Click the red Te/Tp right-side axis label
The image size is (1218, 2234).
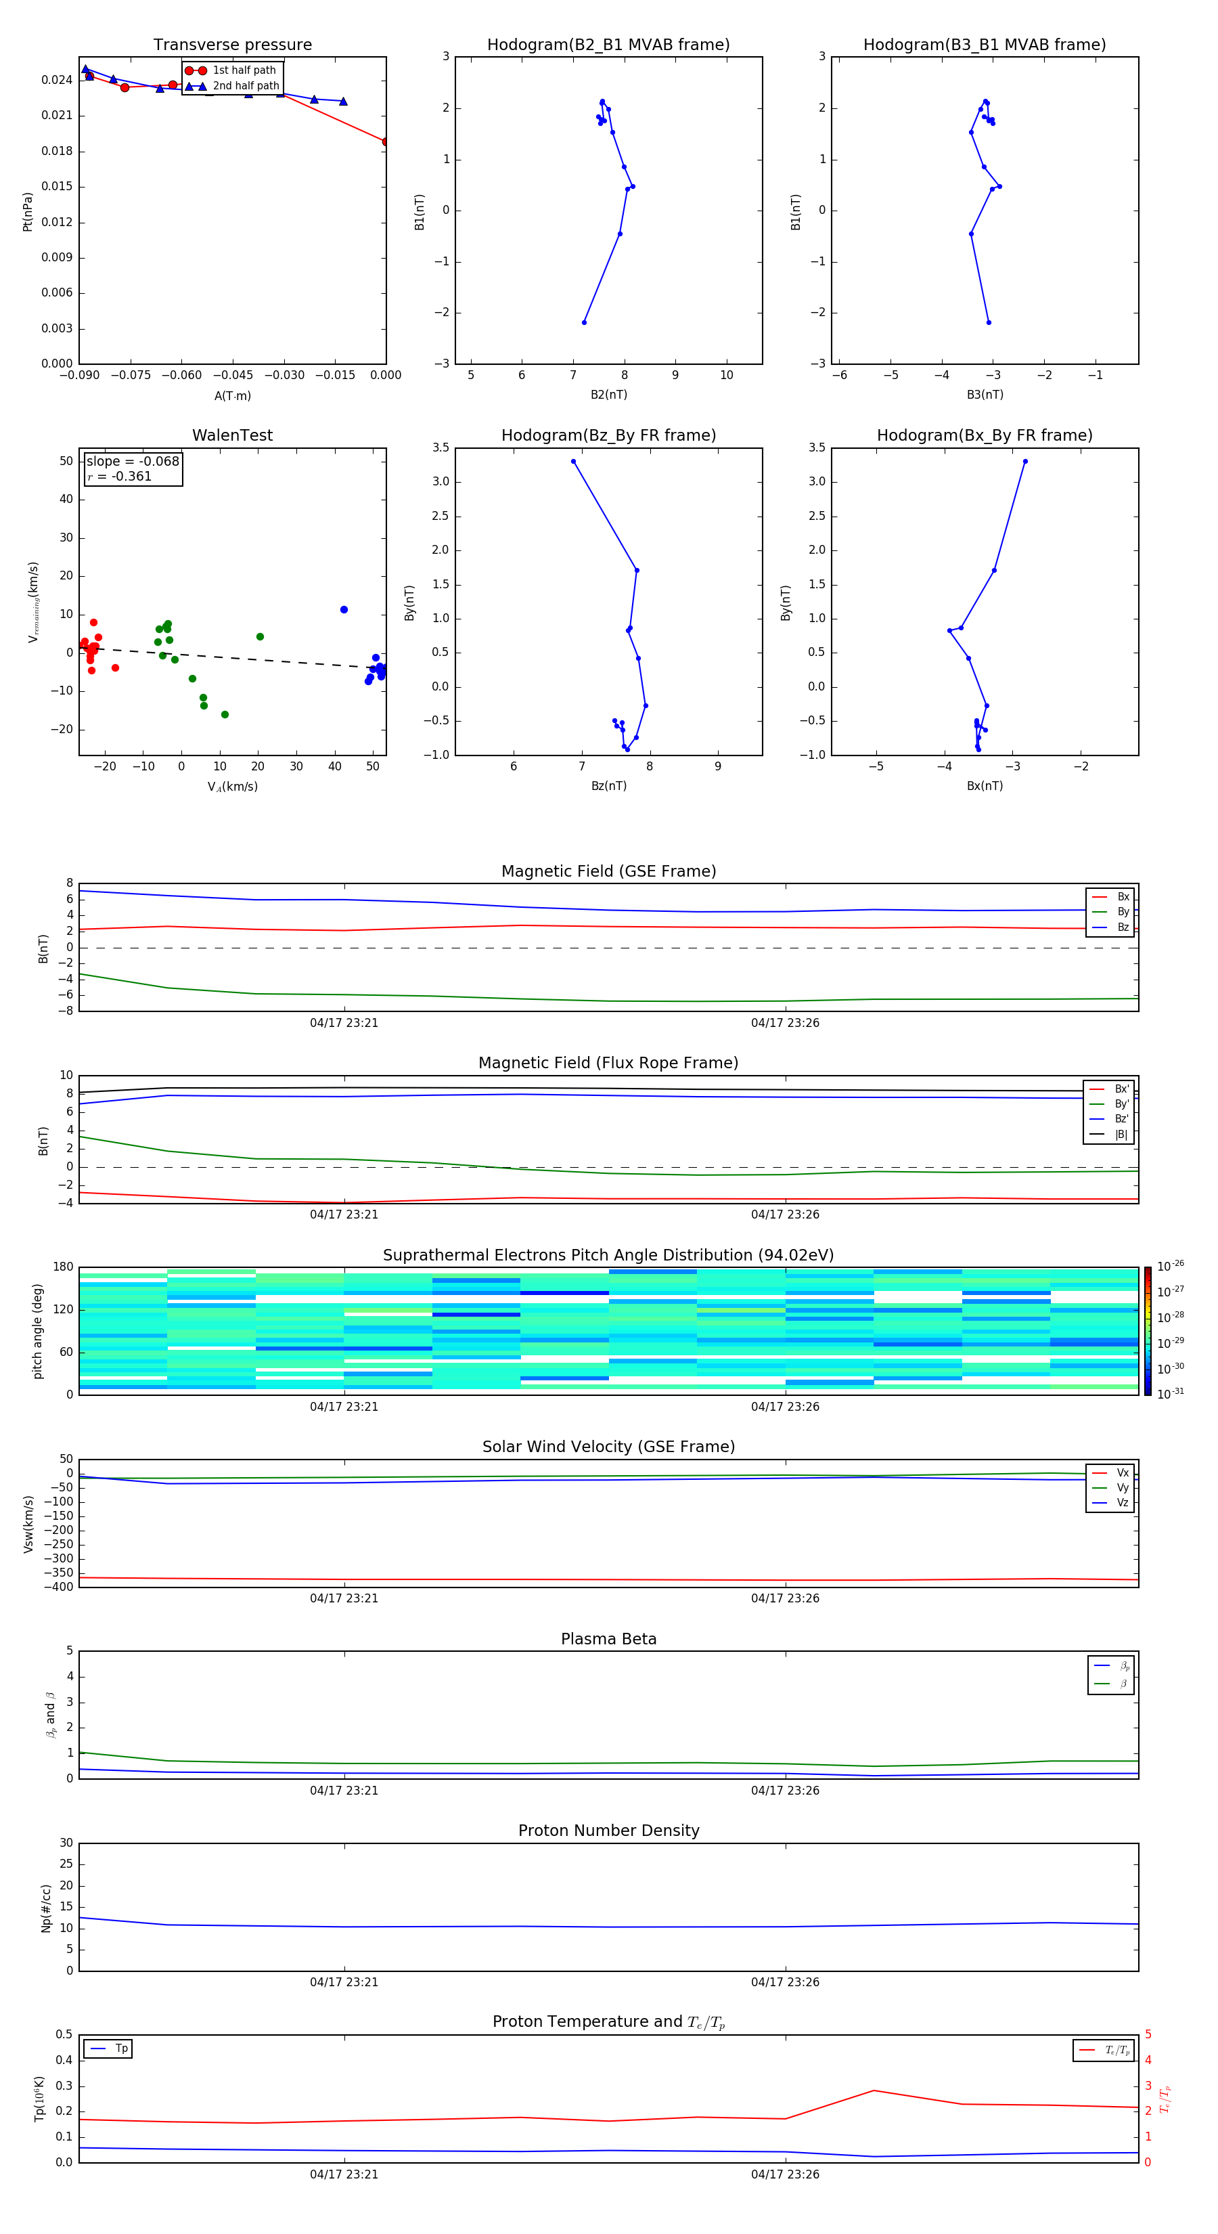1165,2099
